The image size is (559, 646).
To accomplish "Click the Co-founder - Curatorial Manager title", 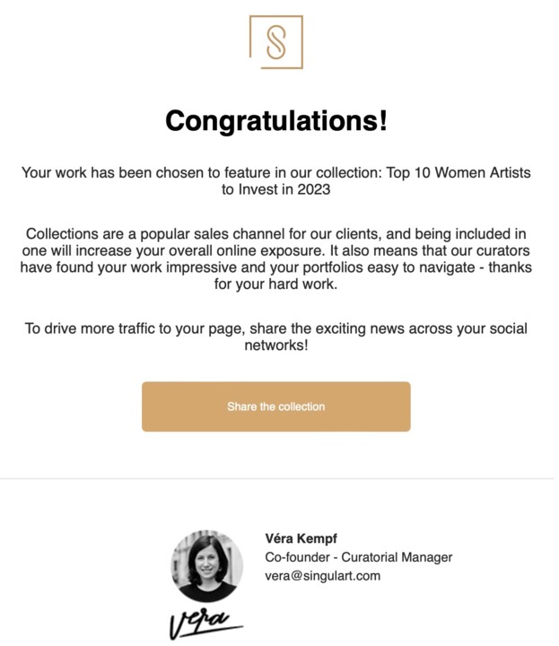I will [x=358, y=557].
